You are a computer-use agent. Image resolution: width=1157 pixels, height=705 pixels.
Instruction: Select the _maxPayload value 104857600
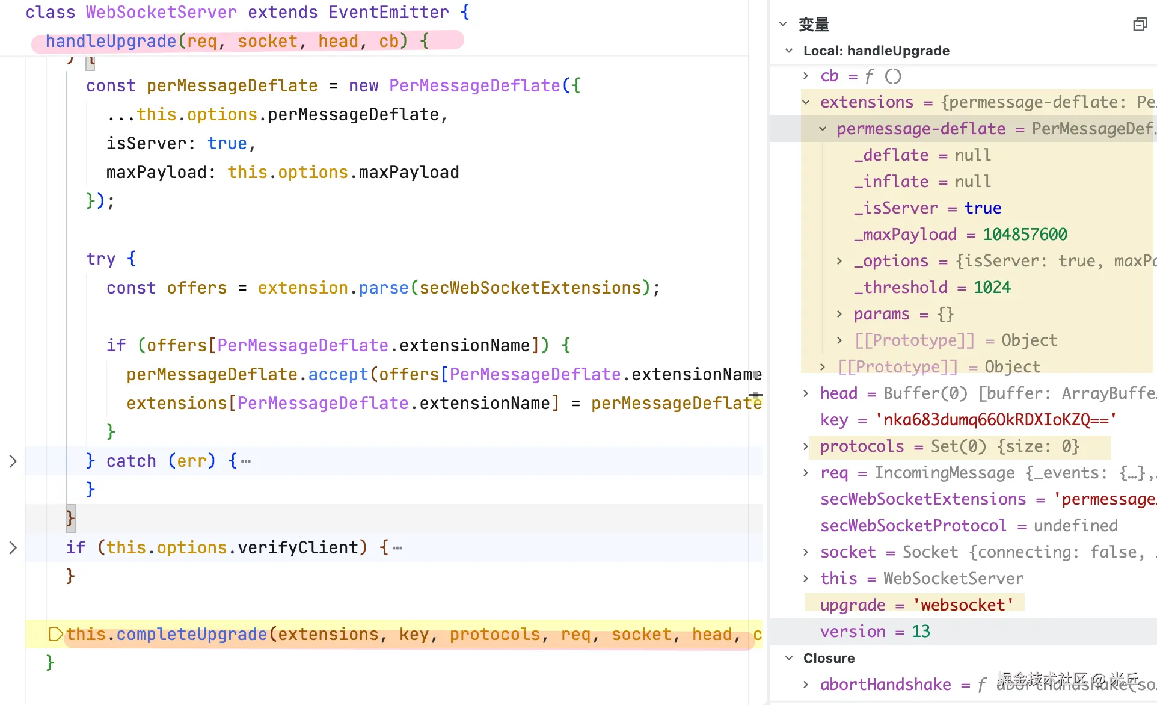click(1025, 235)
